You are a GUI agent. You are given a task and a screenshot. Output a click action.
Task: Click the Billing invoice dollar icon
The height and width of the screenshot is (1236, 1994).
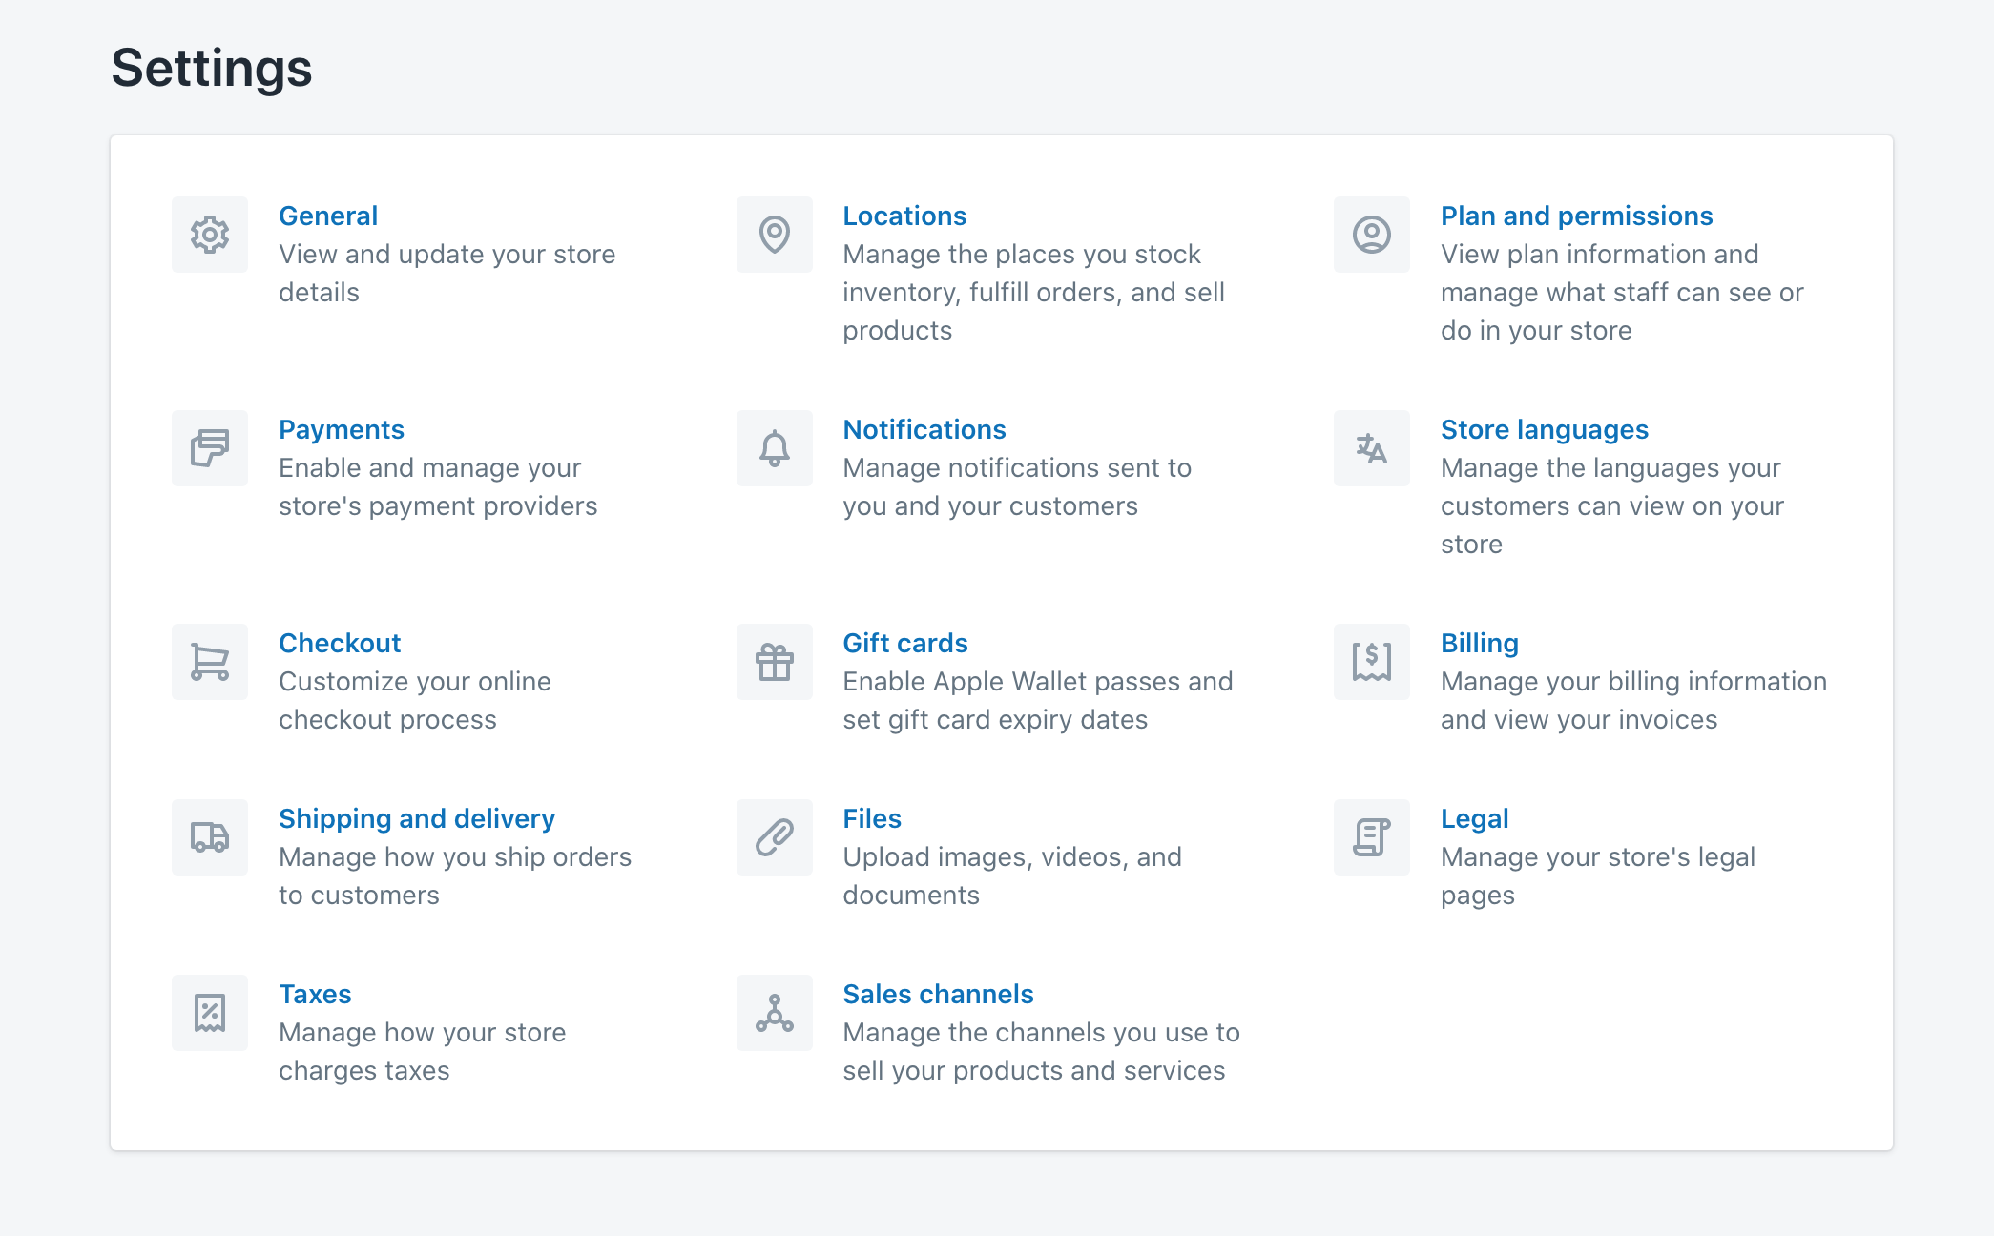1371,662
